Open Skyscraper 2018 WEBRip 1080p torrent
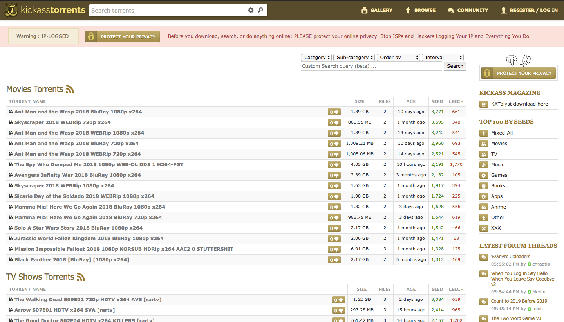The height and width of the screenshot is (322, 564). point(64,186)
